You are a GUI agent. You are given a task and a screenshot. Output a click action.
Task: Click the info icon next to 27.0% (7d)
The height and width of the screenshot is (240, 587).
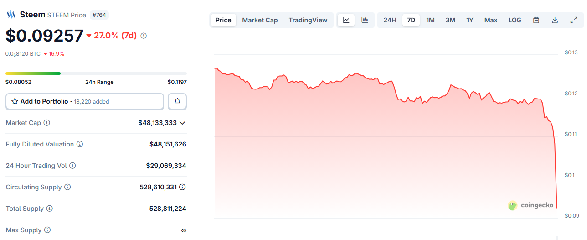click(144, 36)
